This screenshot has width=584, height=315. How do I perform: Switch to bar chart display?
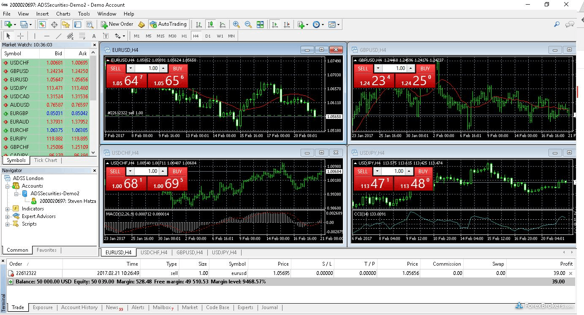point(199,24)
